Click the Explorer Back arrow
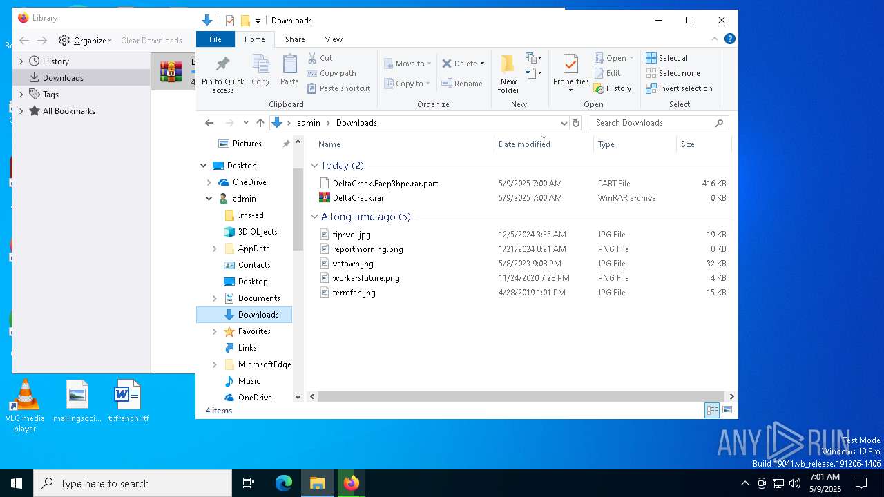The image size is (884, 497). point(209,123)
